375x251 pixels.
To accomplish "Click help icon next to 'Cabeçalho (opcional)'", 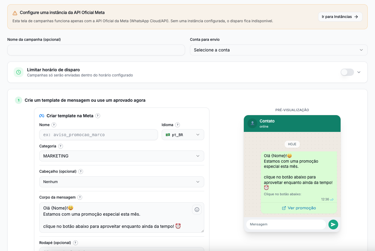I will [81, 171].
